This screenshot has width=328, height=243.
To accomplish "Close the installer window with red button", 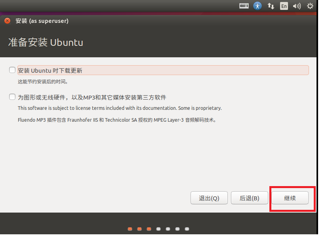I will 7,21.
